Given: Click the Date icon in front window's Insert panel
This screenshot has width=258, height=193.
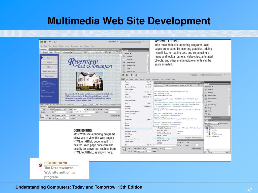Looking at the screenshot, I should click(206, 114).
